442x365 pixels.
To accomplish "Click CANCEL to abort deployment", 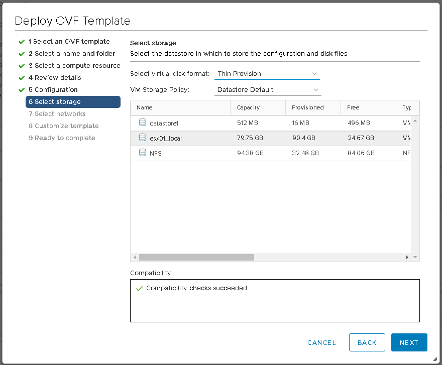I will click(321, 342).
